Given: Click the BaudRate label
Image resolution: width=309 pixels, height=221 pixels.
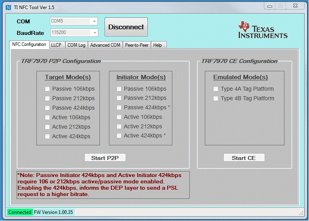Looking at the screenshot, I should (31, 33).
